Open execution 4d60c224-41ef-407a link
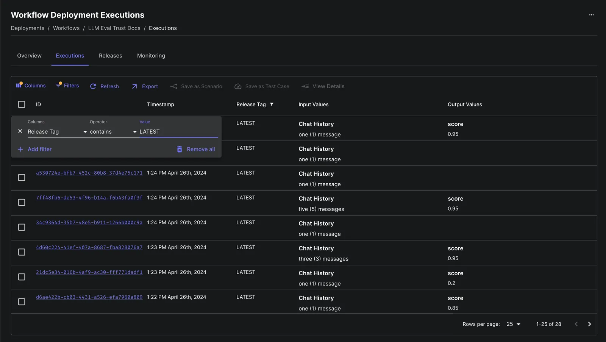This screenshot has width=606, height=342. click(89, 248)
